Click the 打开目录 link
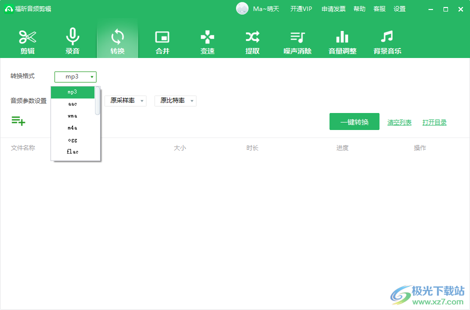 (x=434, y=122)
